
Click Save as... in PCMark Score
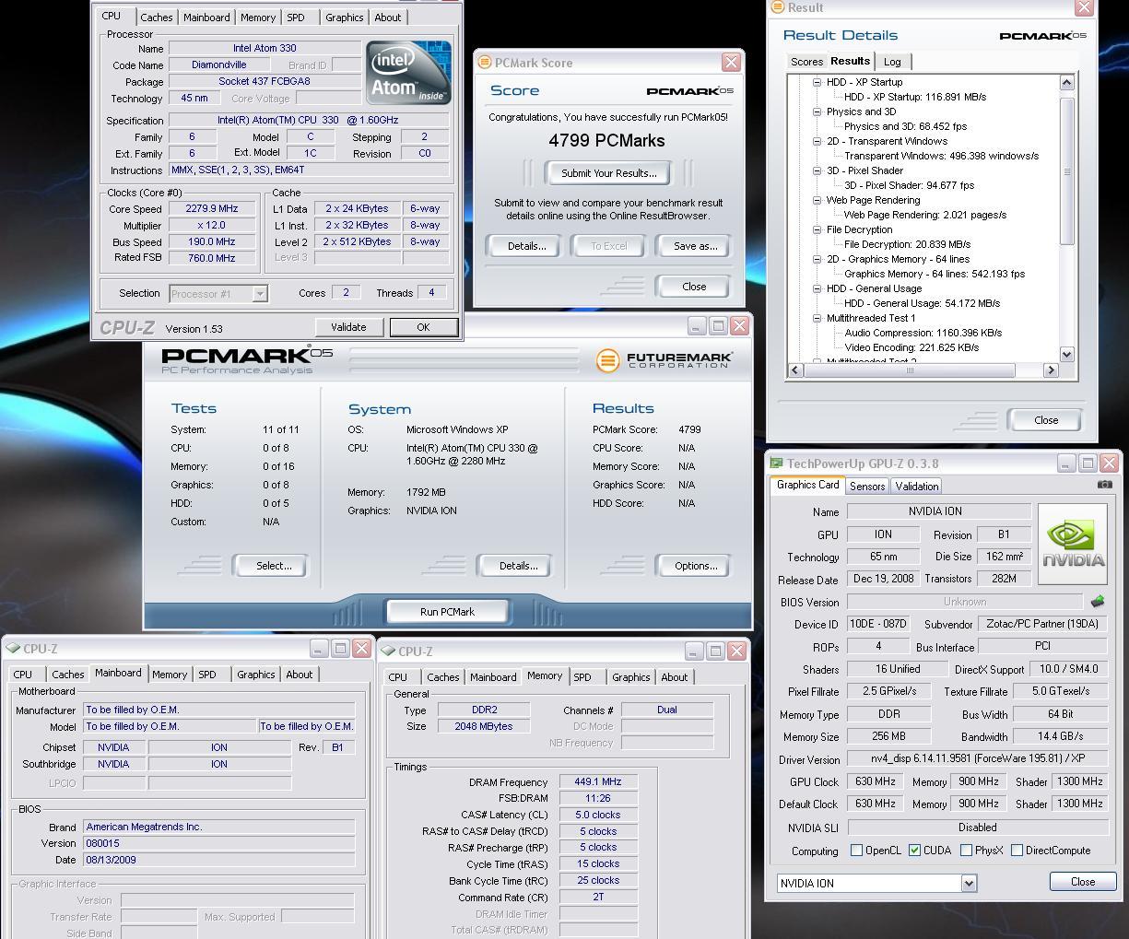[x=696, y=246]
